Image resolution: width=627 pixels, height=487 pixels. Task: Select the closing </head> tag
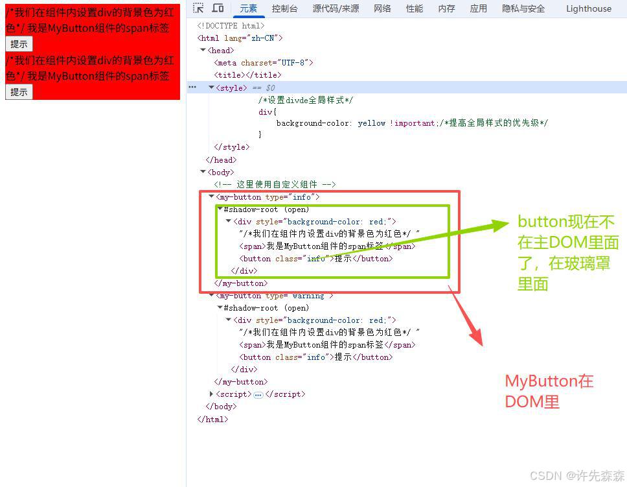coord(221,160)
